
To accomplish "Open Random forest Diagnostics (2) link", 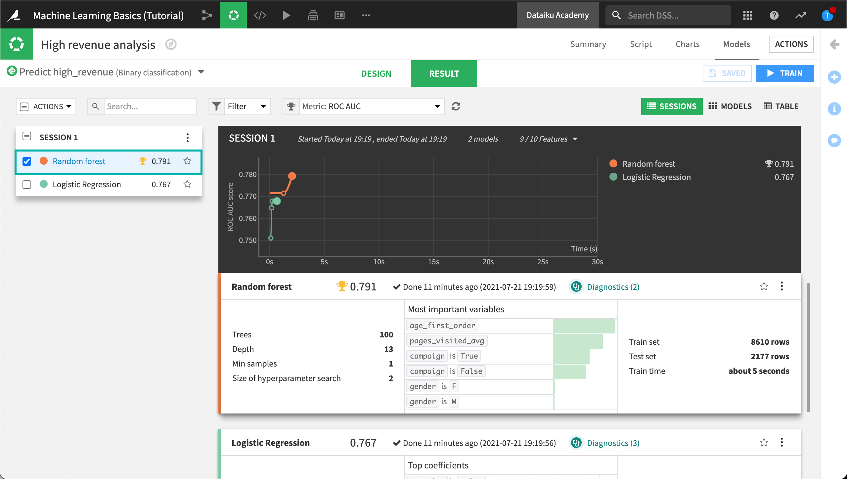I will [613, 287].
